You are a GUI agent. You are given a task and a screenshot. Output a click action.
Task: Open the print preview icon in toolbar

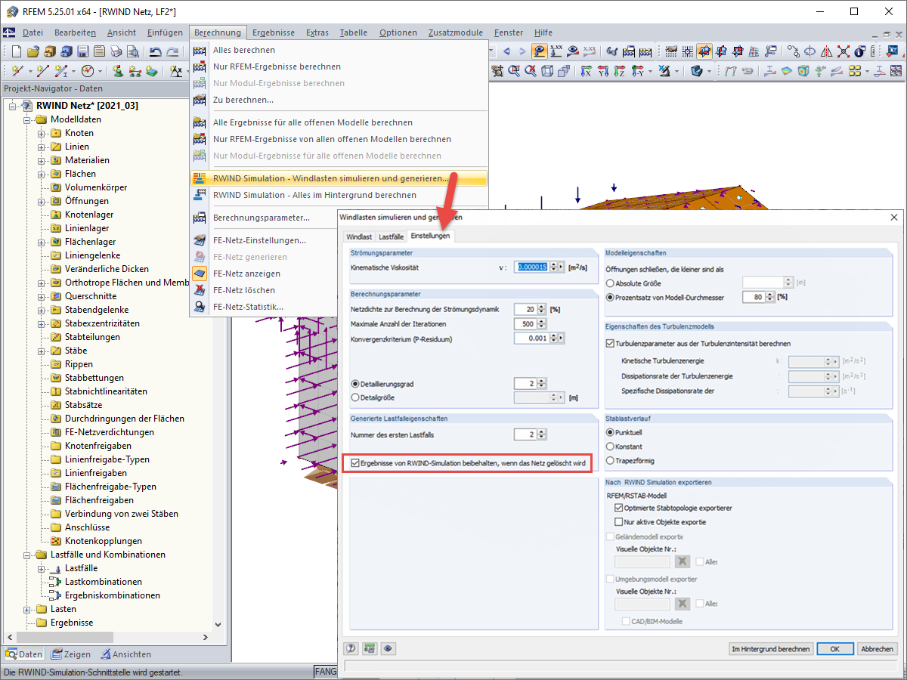coord(133,51)
